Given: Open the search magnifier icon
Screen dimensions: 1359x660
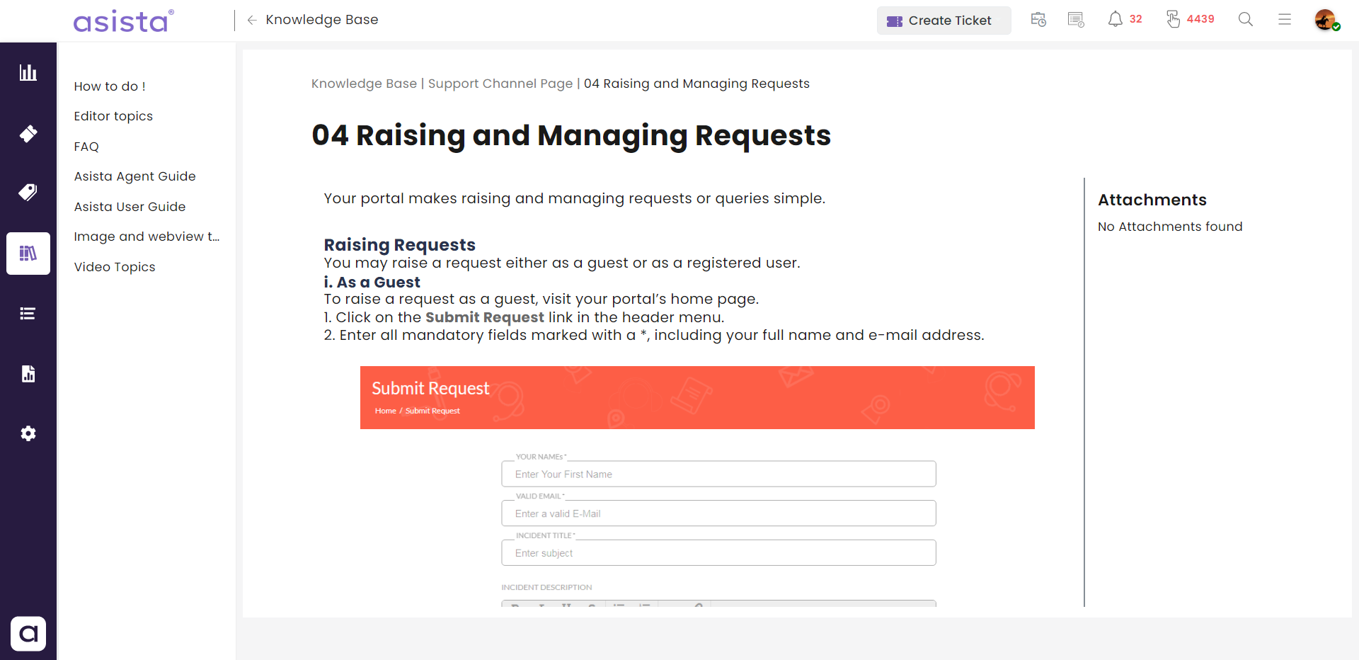Looking at the screenshot, I should point(1246,20).
